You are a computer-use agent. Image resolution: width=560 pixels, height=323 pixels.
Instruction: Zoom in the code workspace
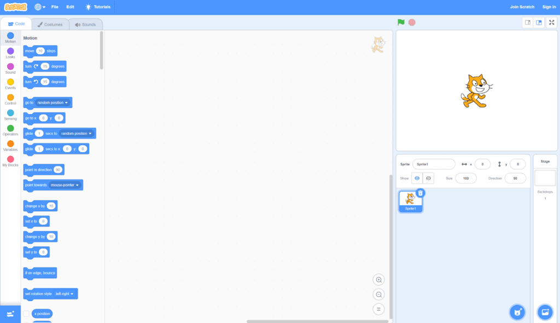(x=378, y=280)
